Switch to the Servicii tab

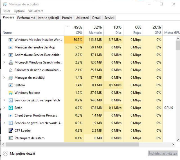click(x=109, y=18)
